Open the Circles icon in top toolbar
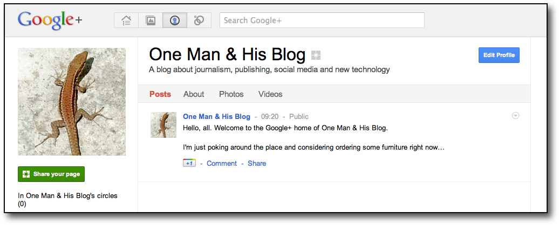 pyautogui.click(x=199, y=20)
